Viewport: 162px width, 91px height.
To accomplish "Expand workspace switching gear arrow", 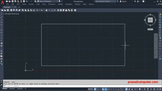I will click(142, 89).
